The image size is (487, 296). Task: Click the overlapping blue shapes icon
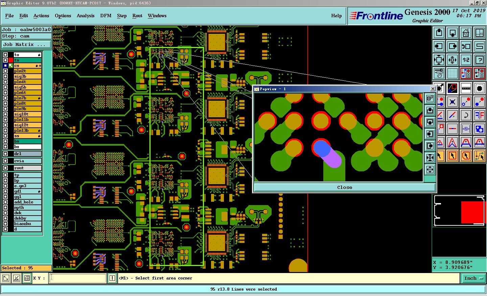480,129
